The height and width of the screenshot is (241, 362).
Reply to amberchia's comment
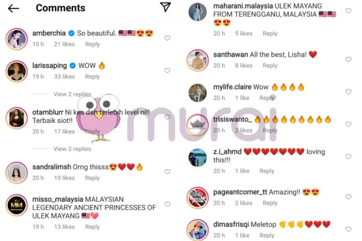[92, 44]
